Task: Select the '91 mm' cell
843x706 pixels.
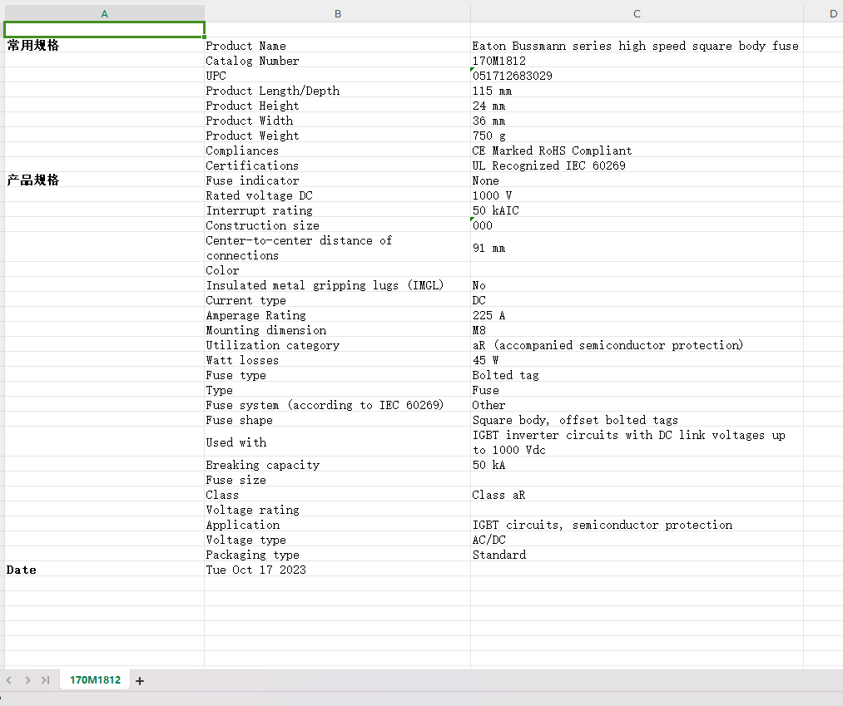Action: coord(637,248)
